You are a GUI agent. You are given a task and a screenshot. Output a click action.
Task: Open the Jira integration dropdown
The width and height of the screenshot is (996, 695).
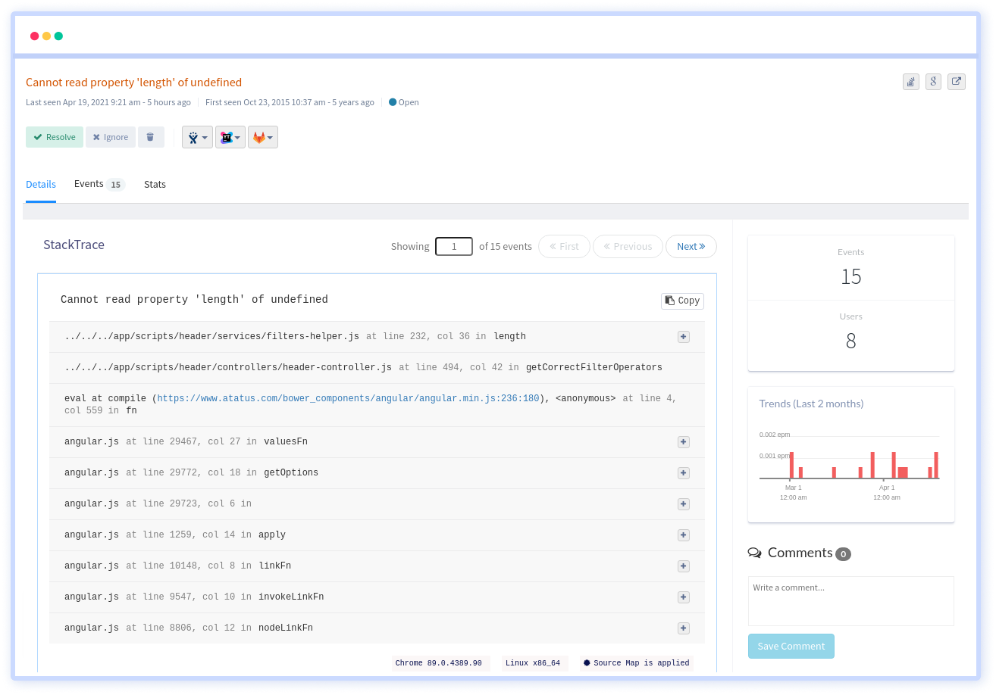click(197, 137)
